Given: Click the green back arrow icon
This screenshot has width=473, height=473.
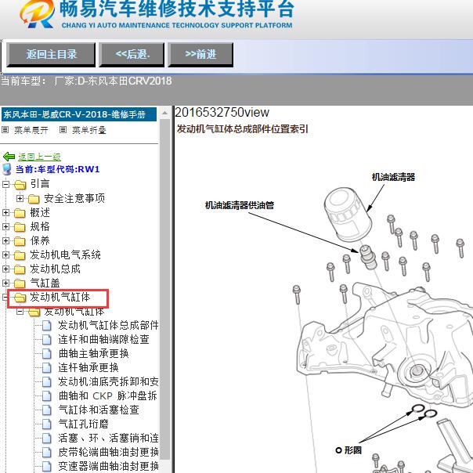Looking at the screenshot, I should 9,157.
